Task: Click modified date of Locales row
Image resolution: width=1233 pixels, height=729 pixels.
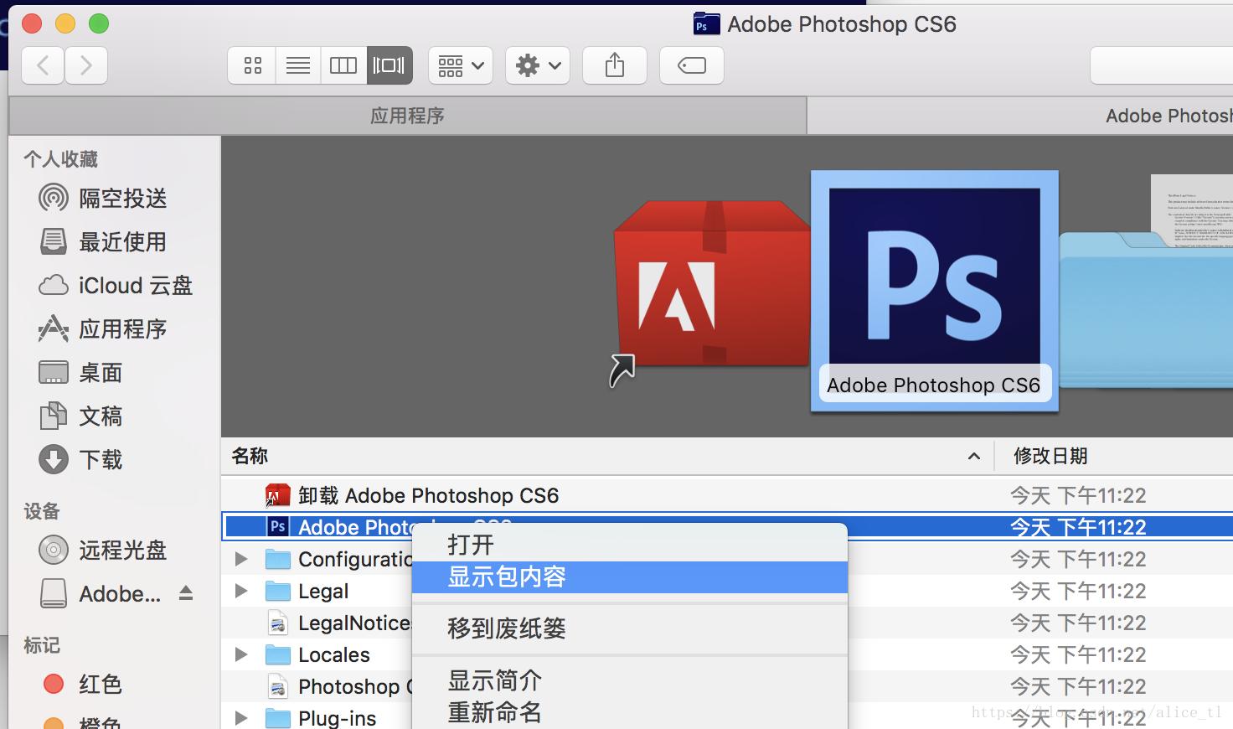Action: tap(1078, 654)
